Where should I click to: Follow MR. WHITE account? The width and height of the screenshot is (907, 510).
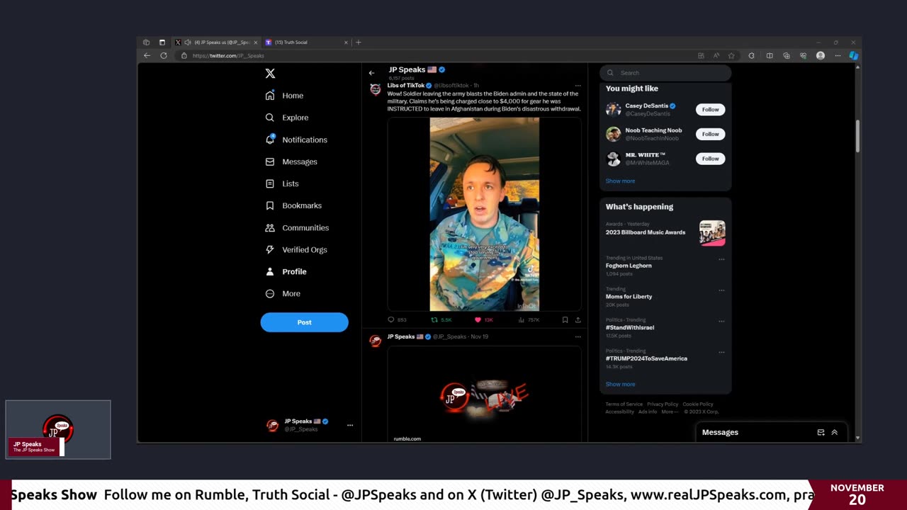point(710,159)
